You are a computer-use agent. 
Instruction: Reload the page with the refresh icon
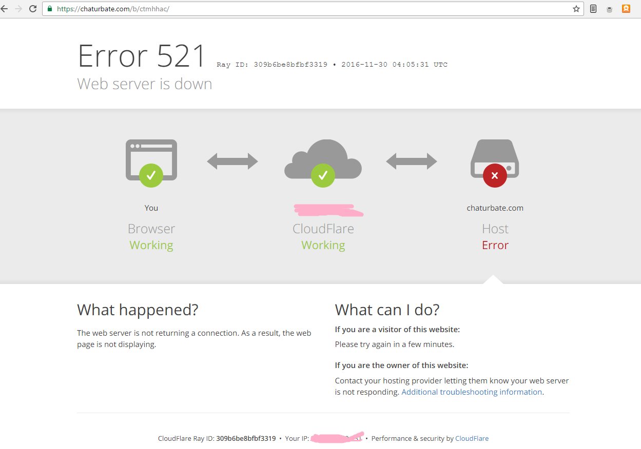[x=33, y=9]
